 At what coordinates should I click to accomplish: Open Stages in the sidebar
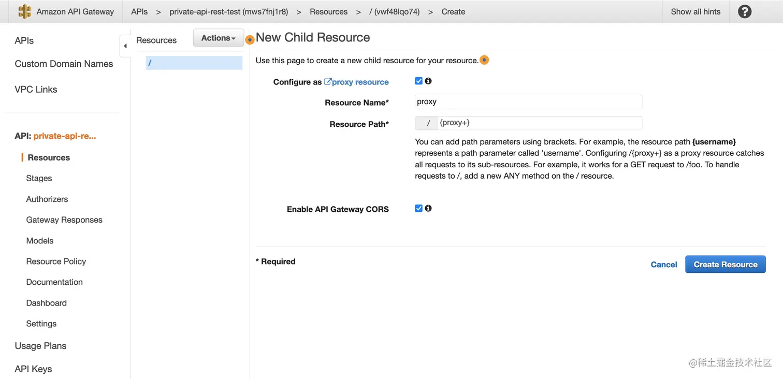pos(39,178)
